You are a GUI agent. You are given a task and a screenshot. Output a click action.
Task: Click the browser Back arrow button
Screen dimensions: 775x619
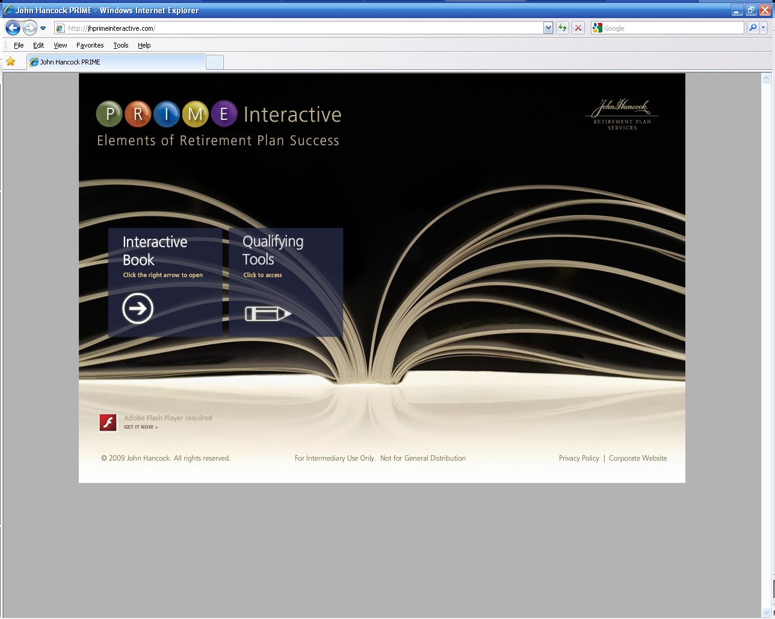(13, 28)
